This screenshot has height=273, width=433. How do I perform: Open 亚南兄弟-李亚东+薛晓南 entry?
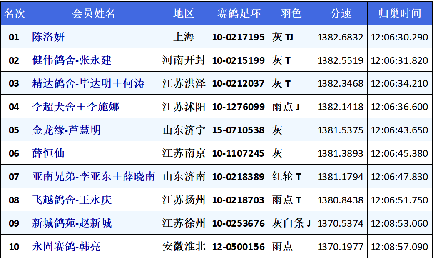click(x=94, y=177)
